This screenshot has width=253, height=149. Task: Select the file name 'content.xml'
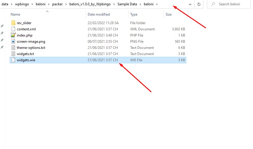tap(26, 29)
